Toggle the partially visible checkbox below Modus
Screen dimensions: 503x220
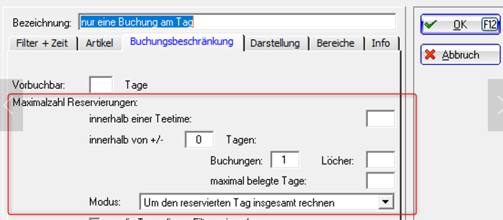point(95,219)
